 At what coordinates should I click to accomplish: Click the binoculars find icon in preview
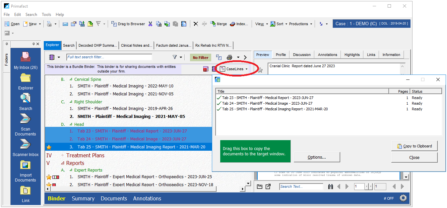tap(330, 187)
